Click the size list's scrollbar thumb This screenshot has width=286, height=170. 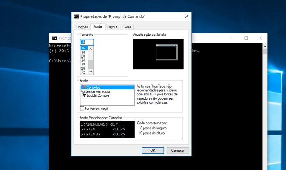[x=91, y=64]
